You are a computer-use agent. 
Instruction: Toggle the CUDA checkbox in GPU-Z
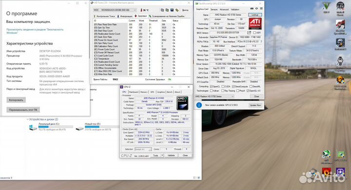(223, 86)
